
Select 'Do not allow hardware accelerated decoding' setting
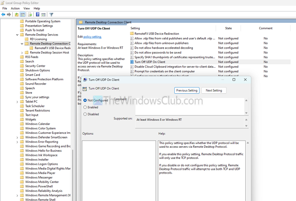pos(164,48)
